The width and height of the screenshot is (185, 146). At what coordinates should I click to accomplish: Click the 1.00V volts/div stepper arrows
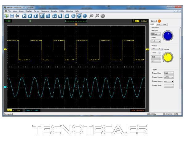160,53
